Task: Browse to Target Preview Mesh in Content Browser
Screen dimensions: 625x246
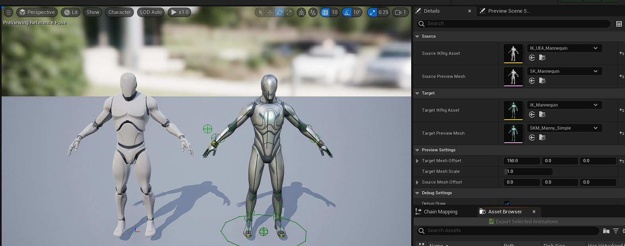Action: pyautogui.click(x=542, y=138)
